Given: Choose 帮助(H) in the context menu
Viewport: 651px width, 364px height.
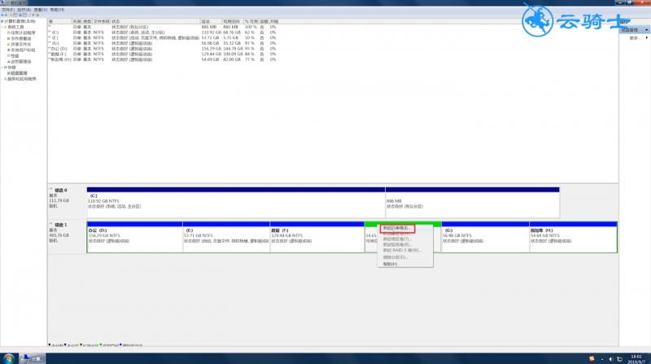Looking at the screenshot, I should click(x=391, y=264).
